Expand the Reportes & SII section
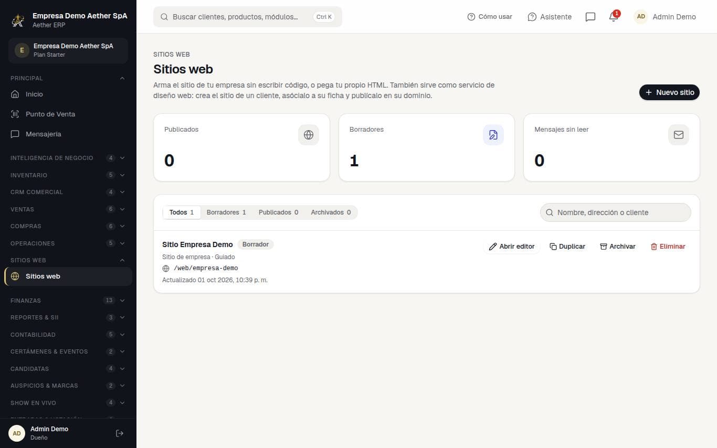This screenshot has width=717, height=448. click(68, 317)
